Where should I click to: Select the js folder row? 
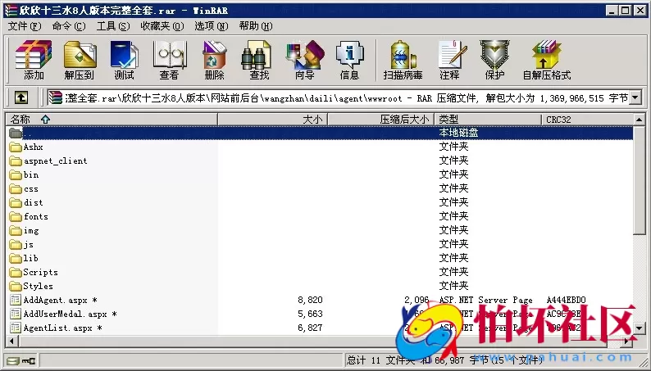tap(320, 245)
